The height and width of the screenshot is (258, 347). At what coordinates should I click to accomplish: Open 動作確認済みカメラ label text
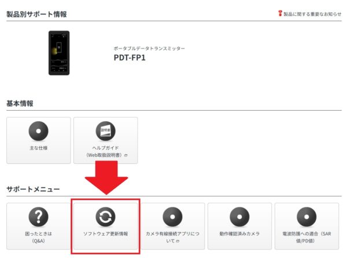[x=239, y=234]
